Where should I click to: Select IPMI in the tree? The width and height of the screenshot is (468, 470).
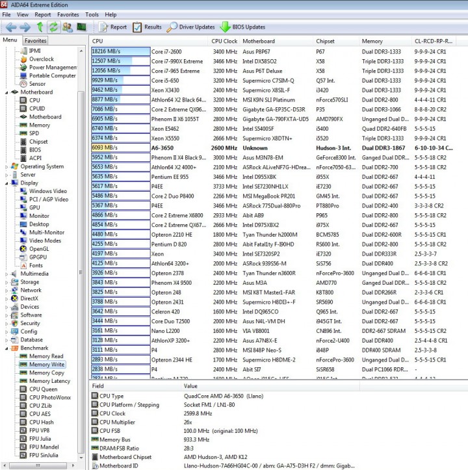35,51
